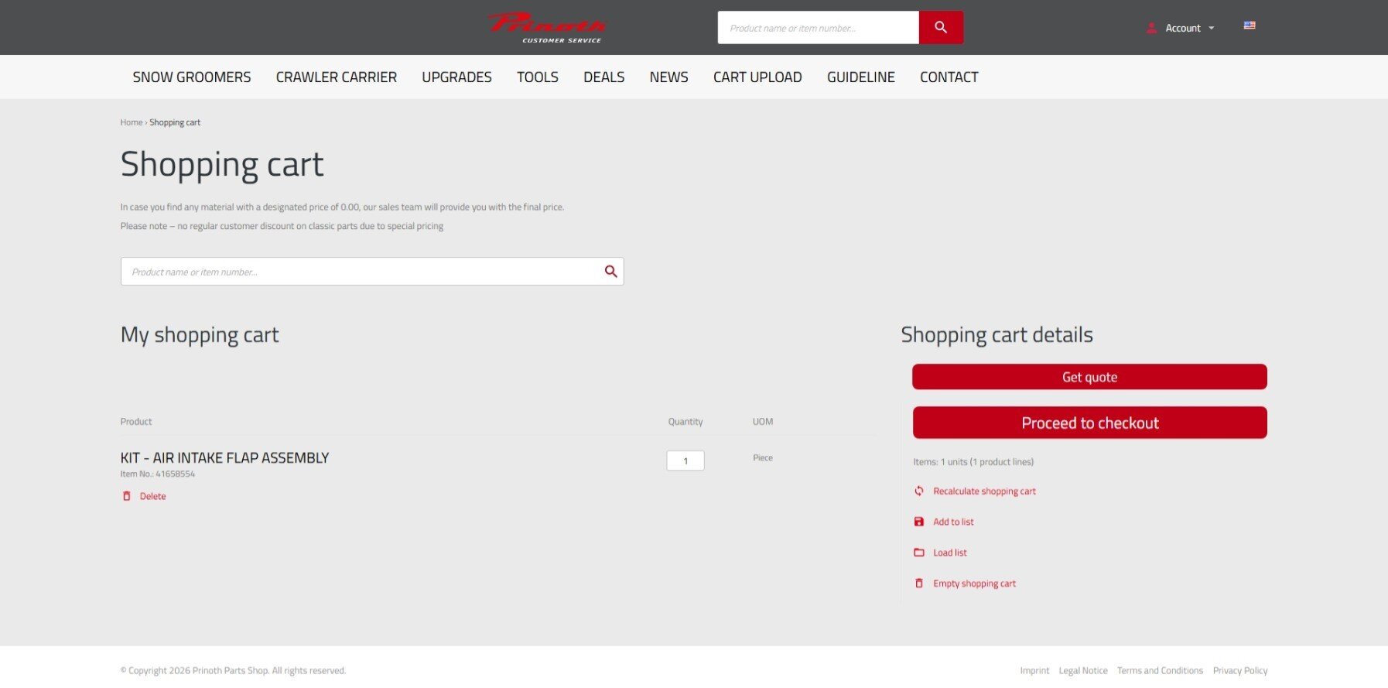
Task: Click the Get quote button
Action: point(1089,377)
